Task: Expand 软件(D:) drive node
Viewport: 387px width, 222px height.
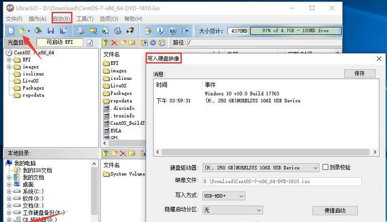Action: click(9, 198)
